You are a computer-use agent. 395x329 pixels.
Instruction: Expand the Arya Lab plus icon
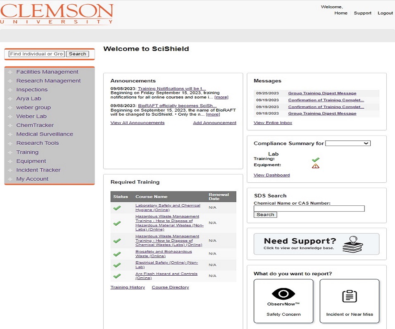click(10, 99)
